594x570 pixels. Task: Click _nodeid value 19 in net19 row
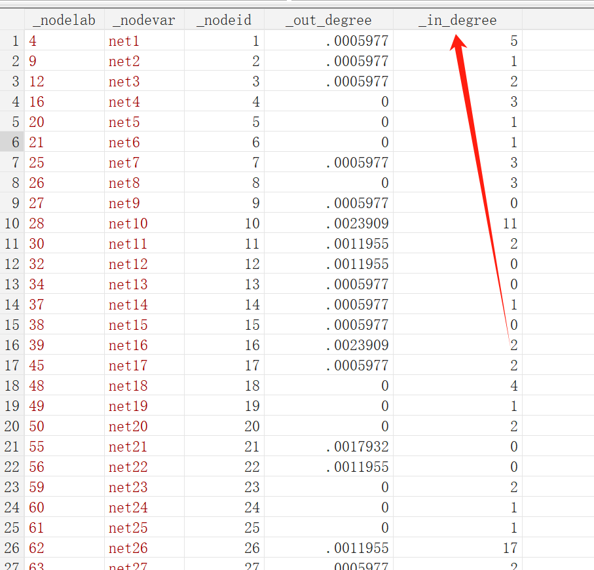[224, 406]
